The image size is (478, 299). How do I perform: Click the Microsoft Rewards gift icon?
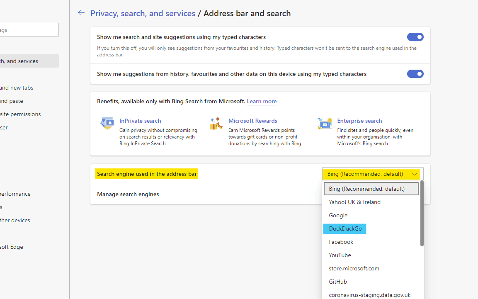(216, 124)
